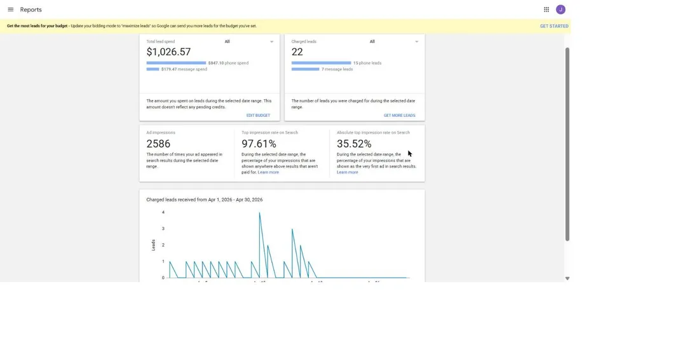
Task: Click GET STARTED in the yellow banner
Action: (x=554, y=26)
